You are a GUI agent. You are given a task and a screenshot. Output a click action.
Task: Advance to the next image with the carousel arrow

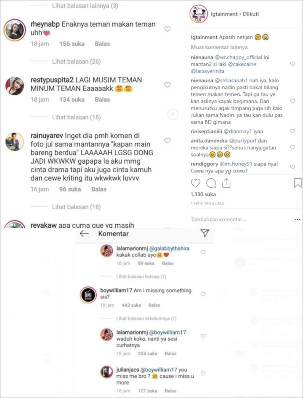173,115
